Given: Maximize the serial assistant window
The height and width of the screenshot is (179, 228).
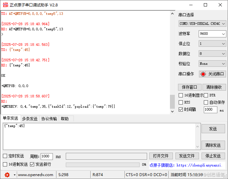Looking at the screenshot, I should point(205,5).
